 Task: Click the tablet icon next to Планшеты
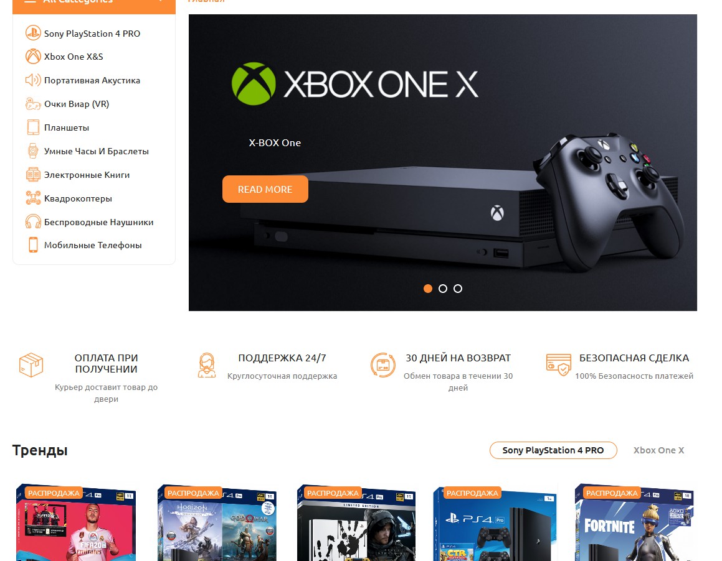coord(33,127)
